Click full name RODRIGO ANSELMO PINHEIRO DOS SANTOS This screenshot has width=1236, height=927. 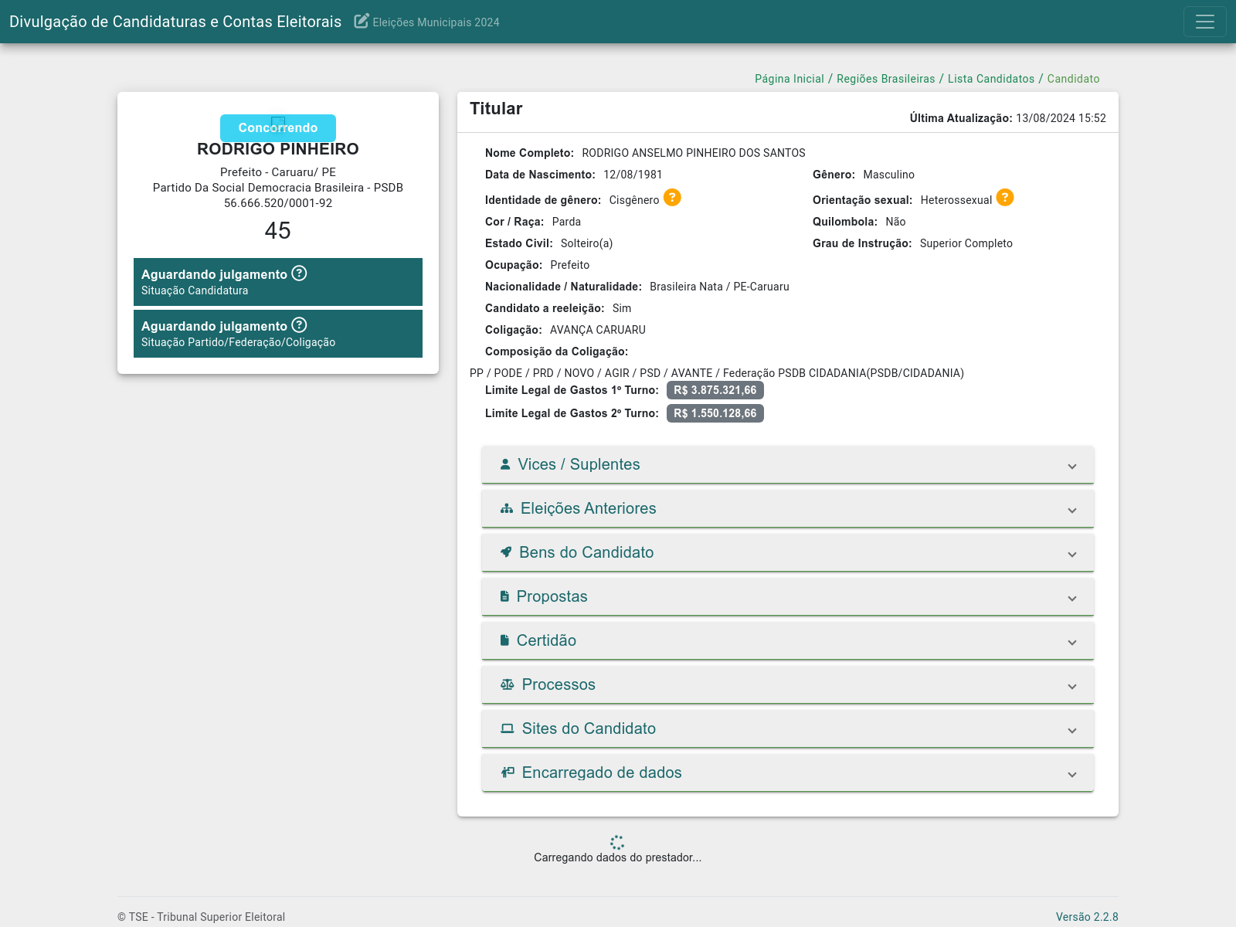pos(694,153)
